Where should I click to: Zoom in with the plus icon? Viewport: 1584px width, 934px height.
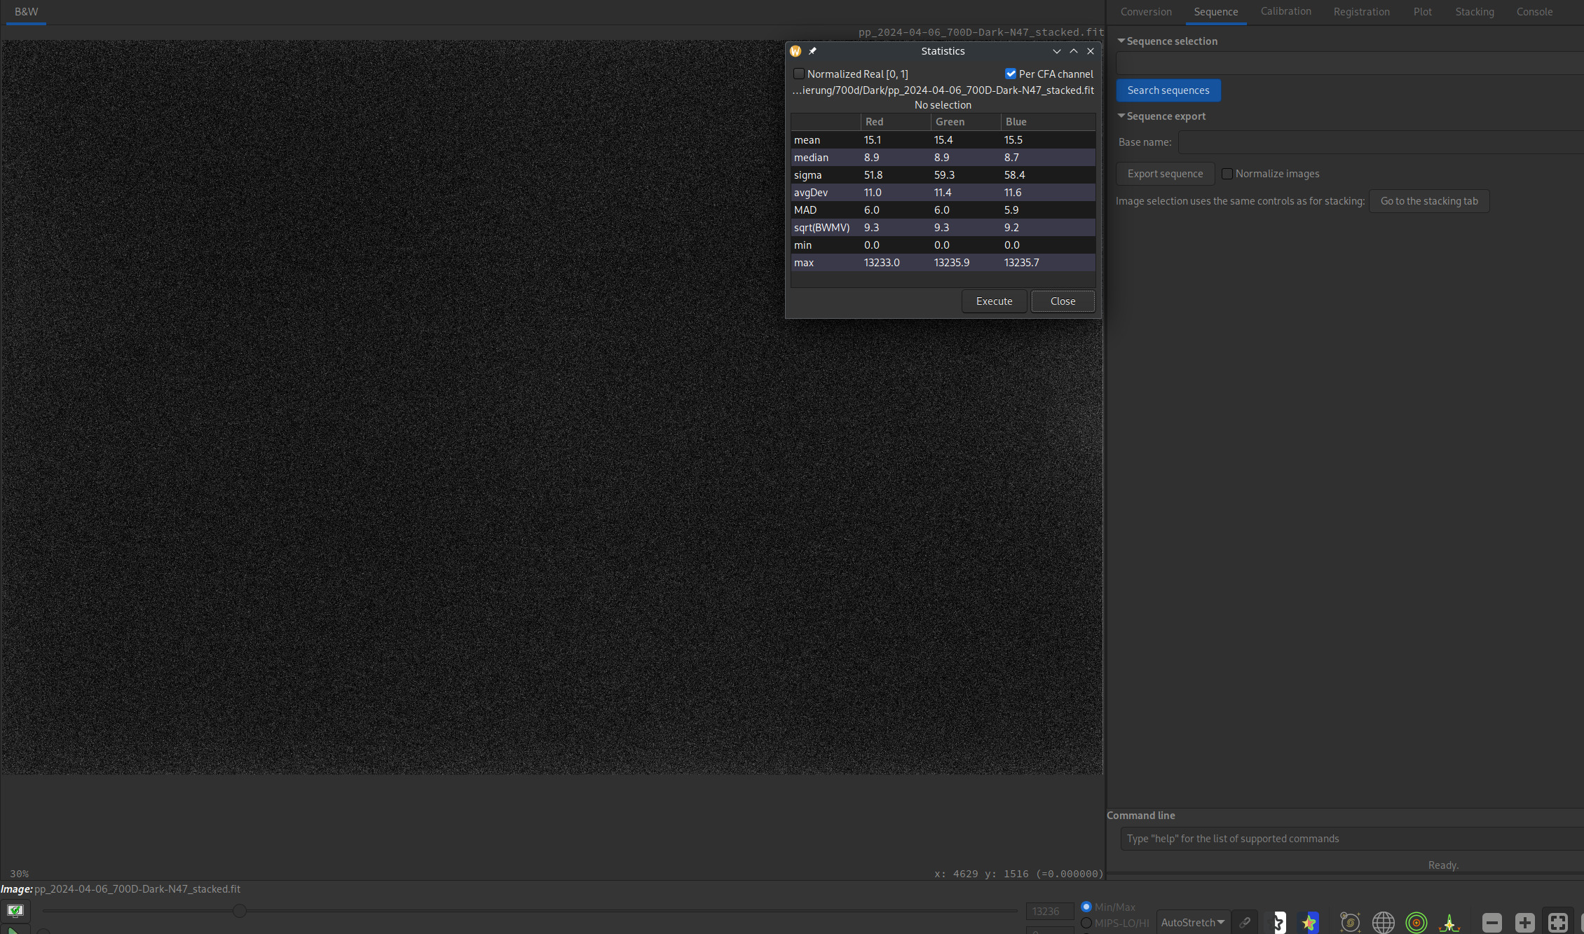(1524, 922)
